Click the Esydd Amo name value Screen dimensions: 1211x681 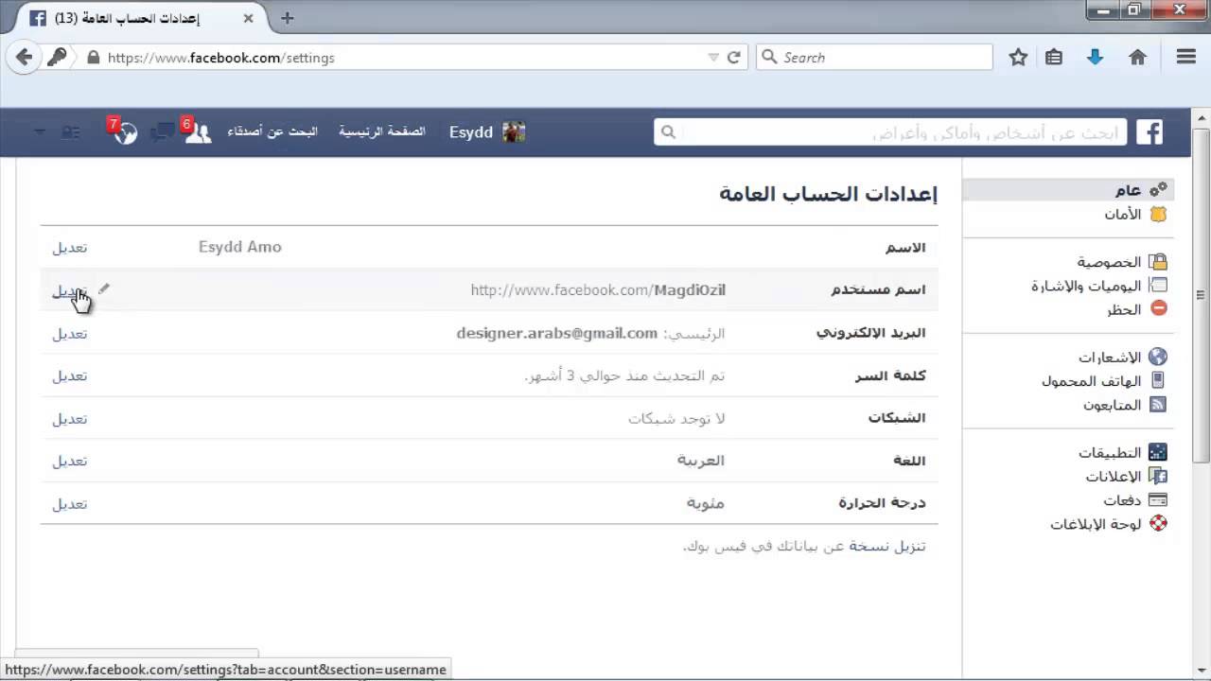(240, 247)
